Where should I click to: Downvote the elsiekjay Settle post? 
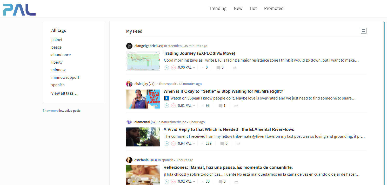pyautogui.click(x=173, y=105)
